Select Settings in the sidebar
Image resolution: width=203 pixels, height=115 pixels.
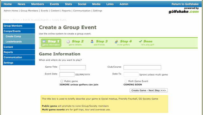(x=19, y=63)
